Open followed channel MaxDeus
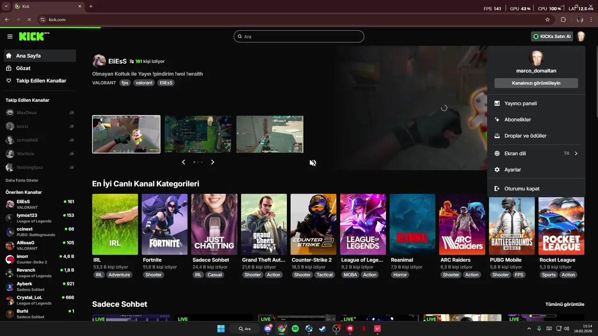This screenshot has width=598, height=336. [40, 112]
